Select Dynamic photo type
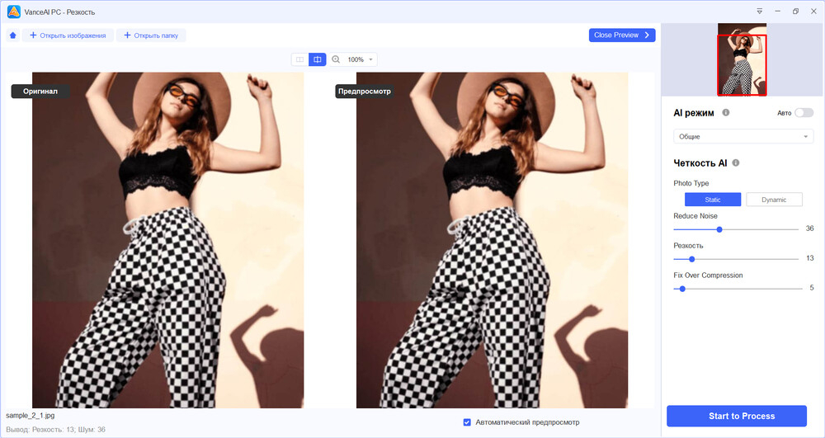The height and width of the screenshot is (438, 825). pyautogui.click(x=774, y=200)
